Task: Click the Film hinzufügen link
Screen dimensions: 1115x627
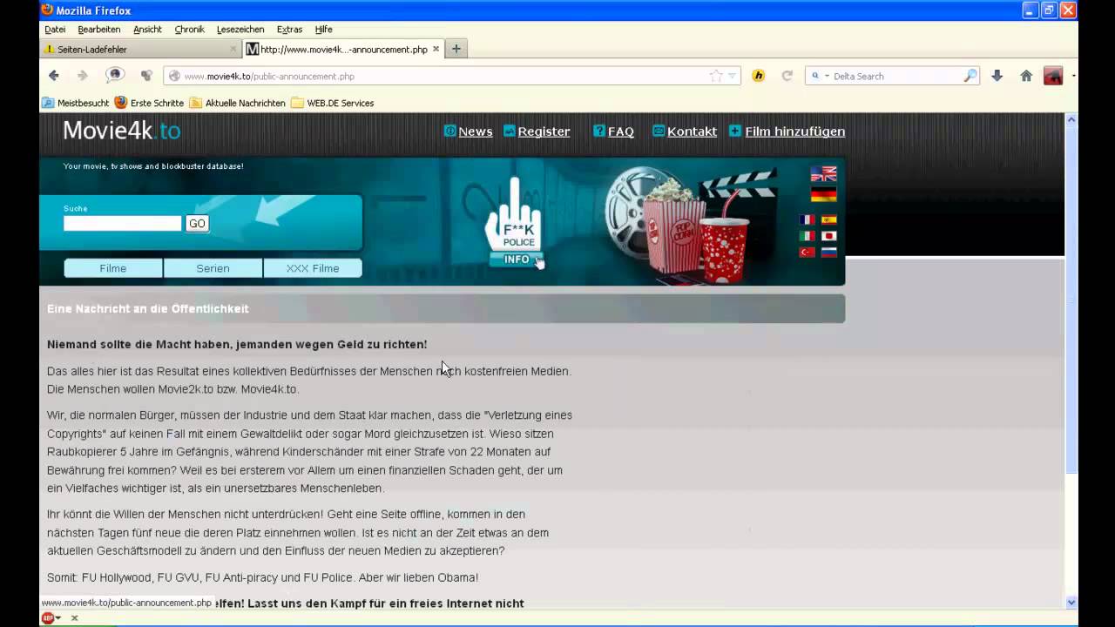Action: click(x=794, y=131)
